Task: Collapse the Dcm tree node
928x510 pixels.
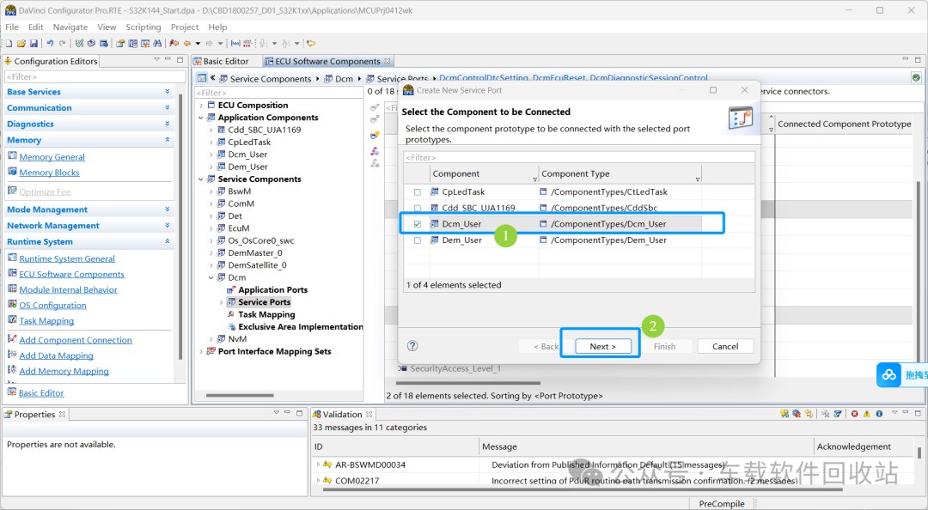Action: point(211,277)
